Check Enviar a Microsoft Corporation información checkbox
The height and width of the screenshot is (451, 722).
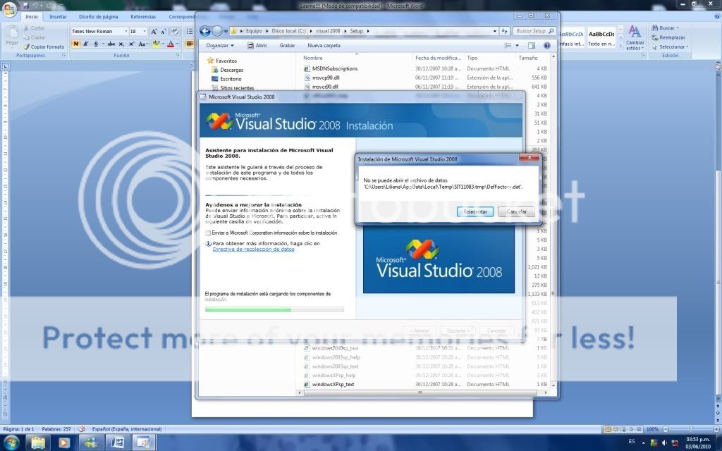[x=208, y=233]
